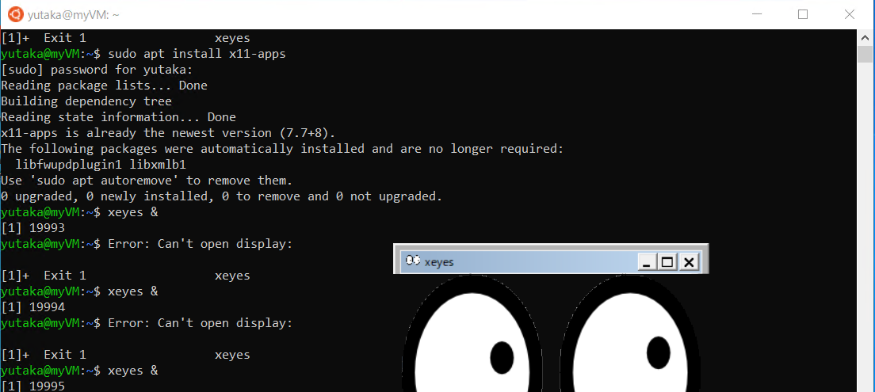Click the xeyes title bar text

(439, 262)
